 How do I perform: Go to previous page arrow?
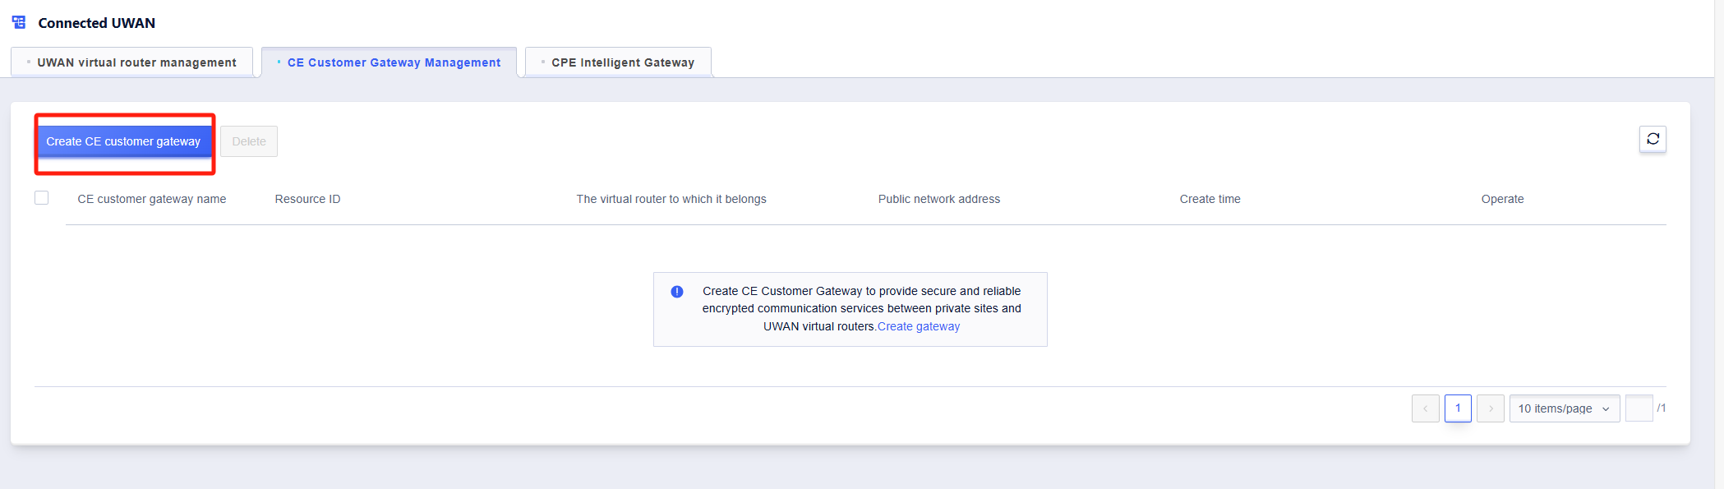point(1426,408)
